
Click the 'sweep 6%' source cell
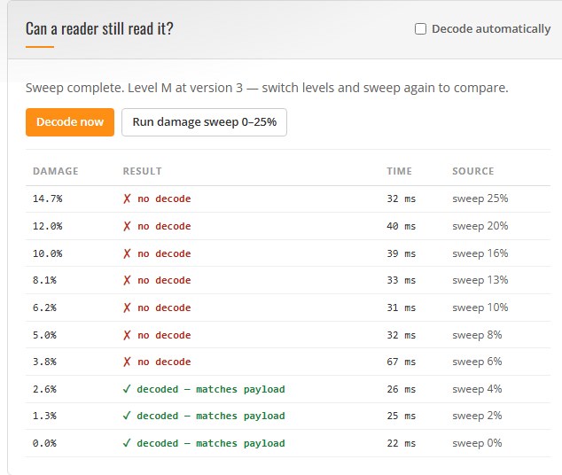(477, 362)
